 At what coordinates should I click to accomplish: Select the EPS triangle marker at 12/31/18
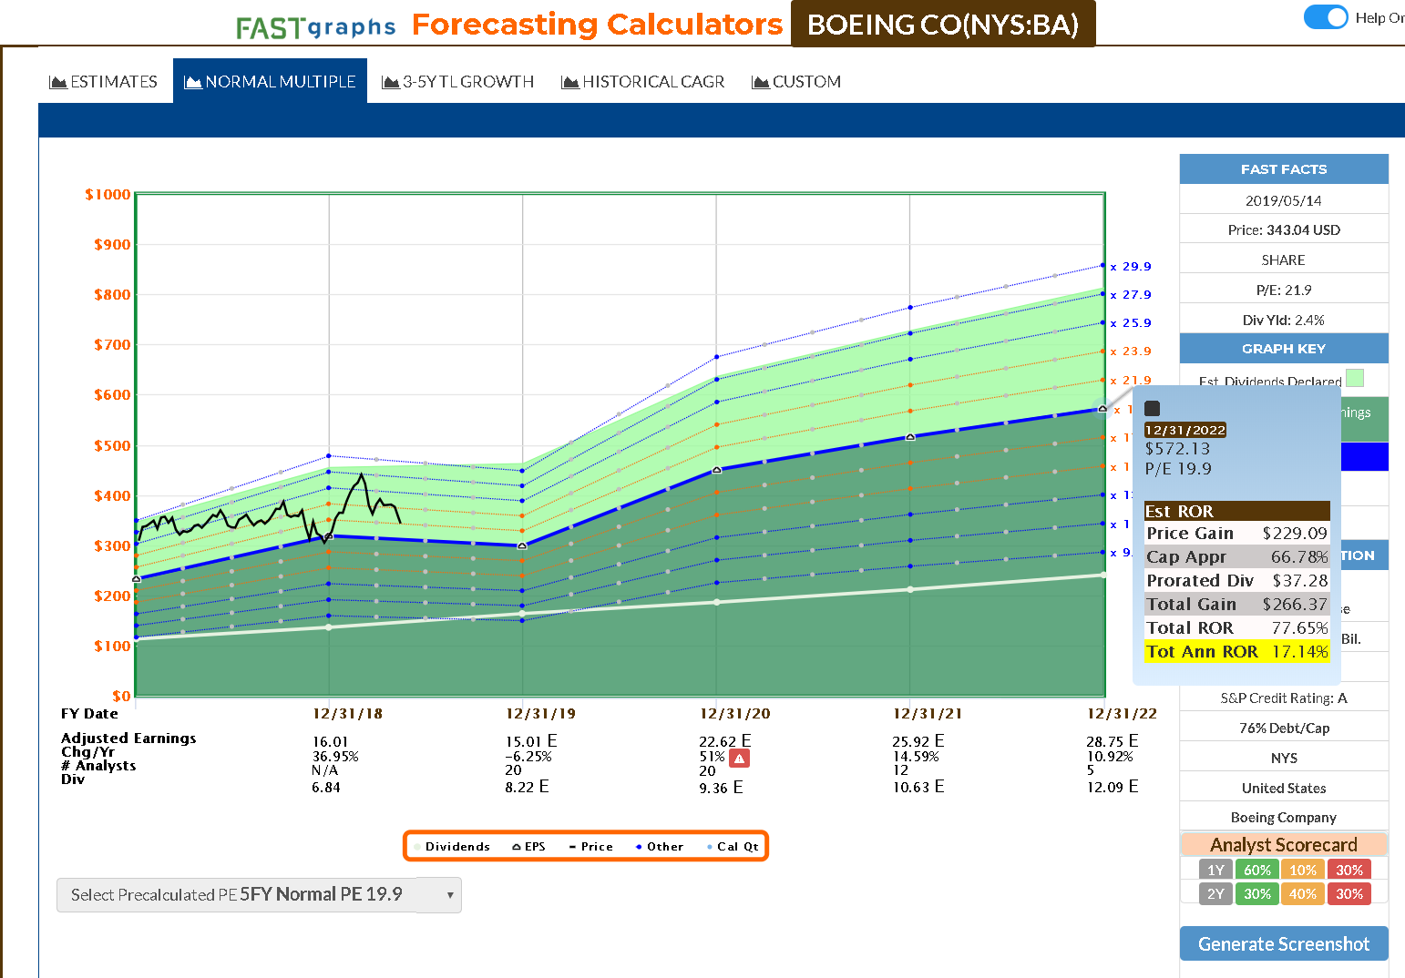[x=329, y=536]
